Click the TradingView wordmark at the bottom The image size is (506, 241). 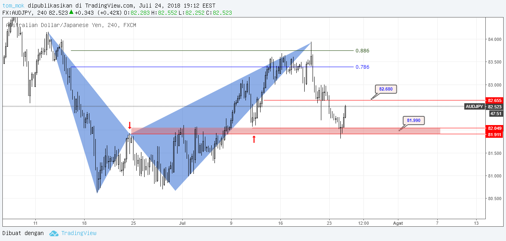(x=79, y=233)
